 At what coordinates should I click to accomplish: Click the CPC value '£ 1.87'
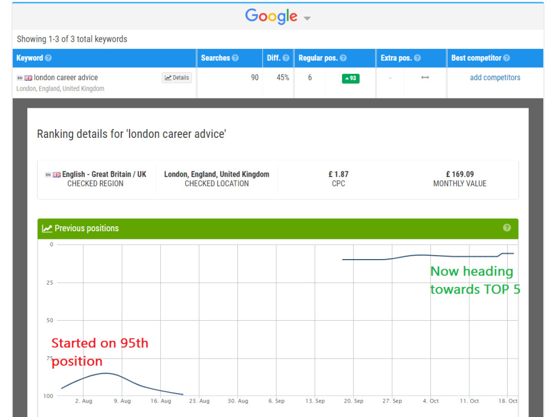tap(338, 174)
